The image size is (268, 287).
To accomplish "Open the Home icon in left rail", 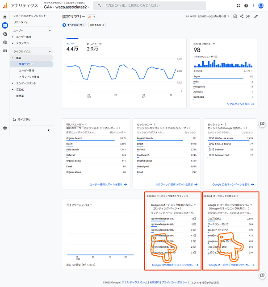I will [5, 17].
